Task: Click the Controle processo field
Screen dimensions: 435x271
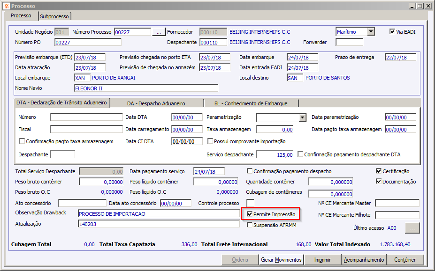Action: pos(250,203)
